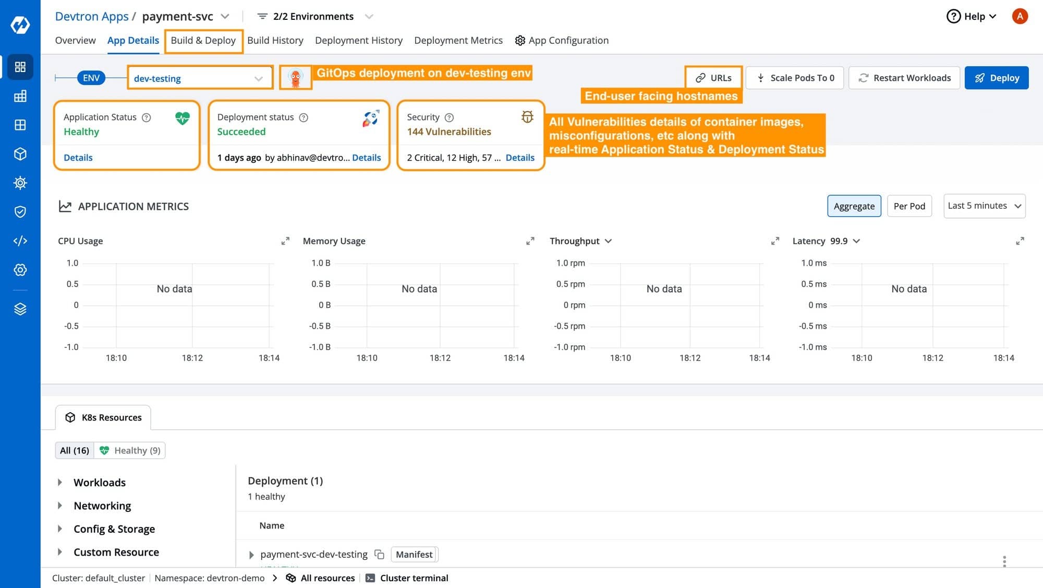Switch to the Deployment Metrics tab
Screen dimensions: 1043x588
click(x=458, y=40)
